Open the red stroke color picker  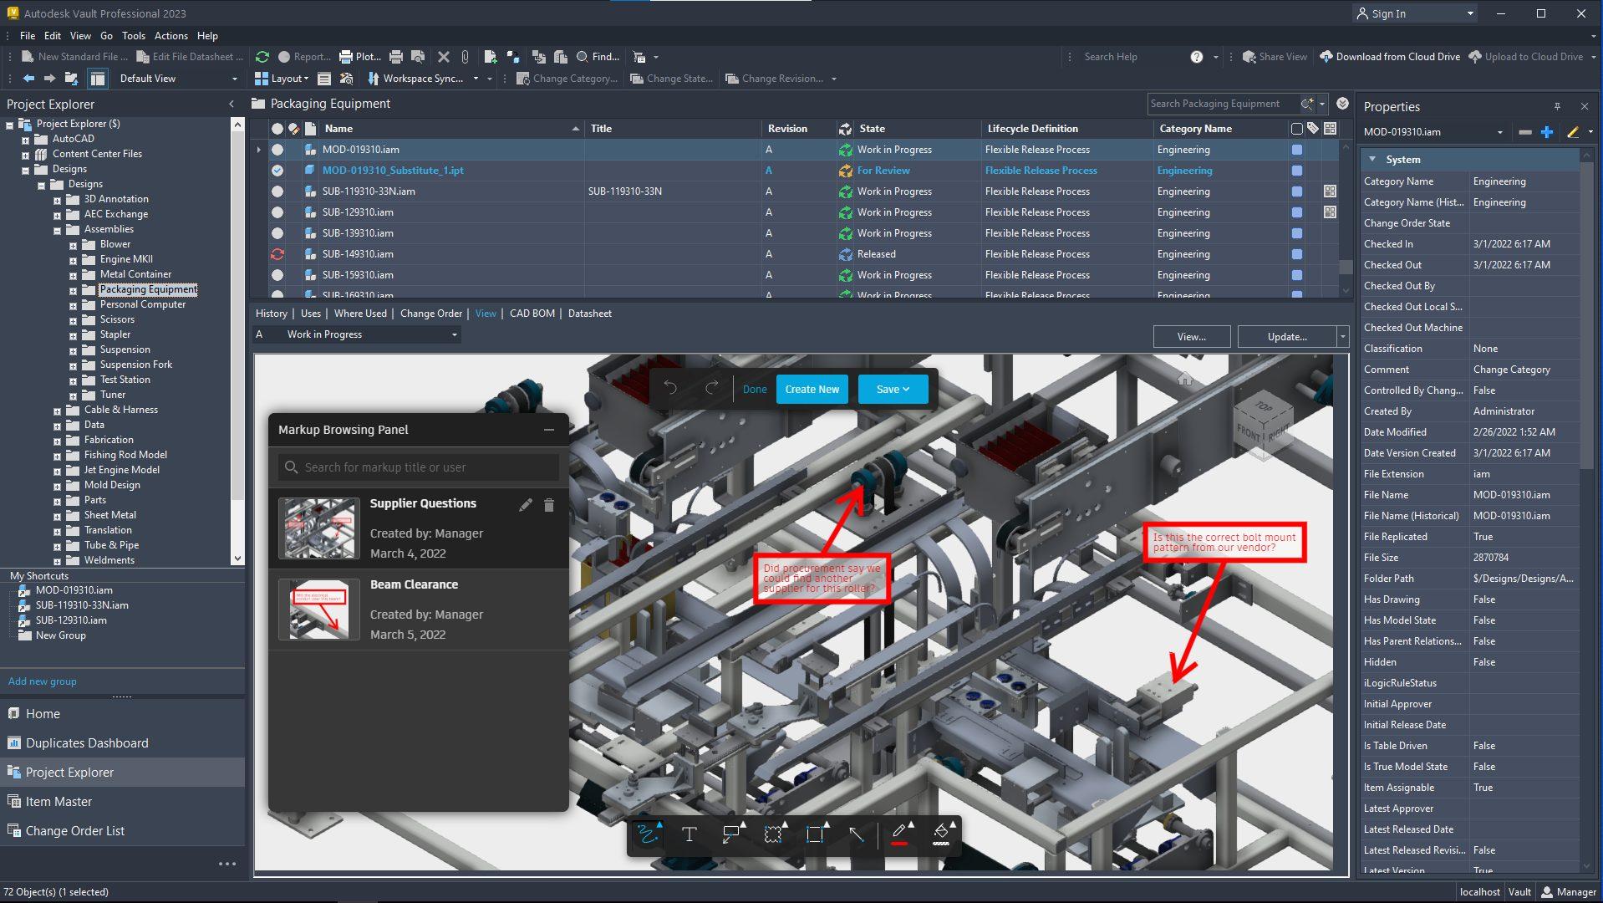pos(899,834)
